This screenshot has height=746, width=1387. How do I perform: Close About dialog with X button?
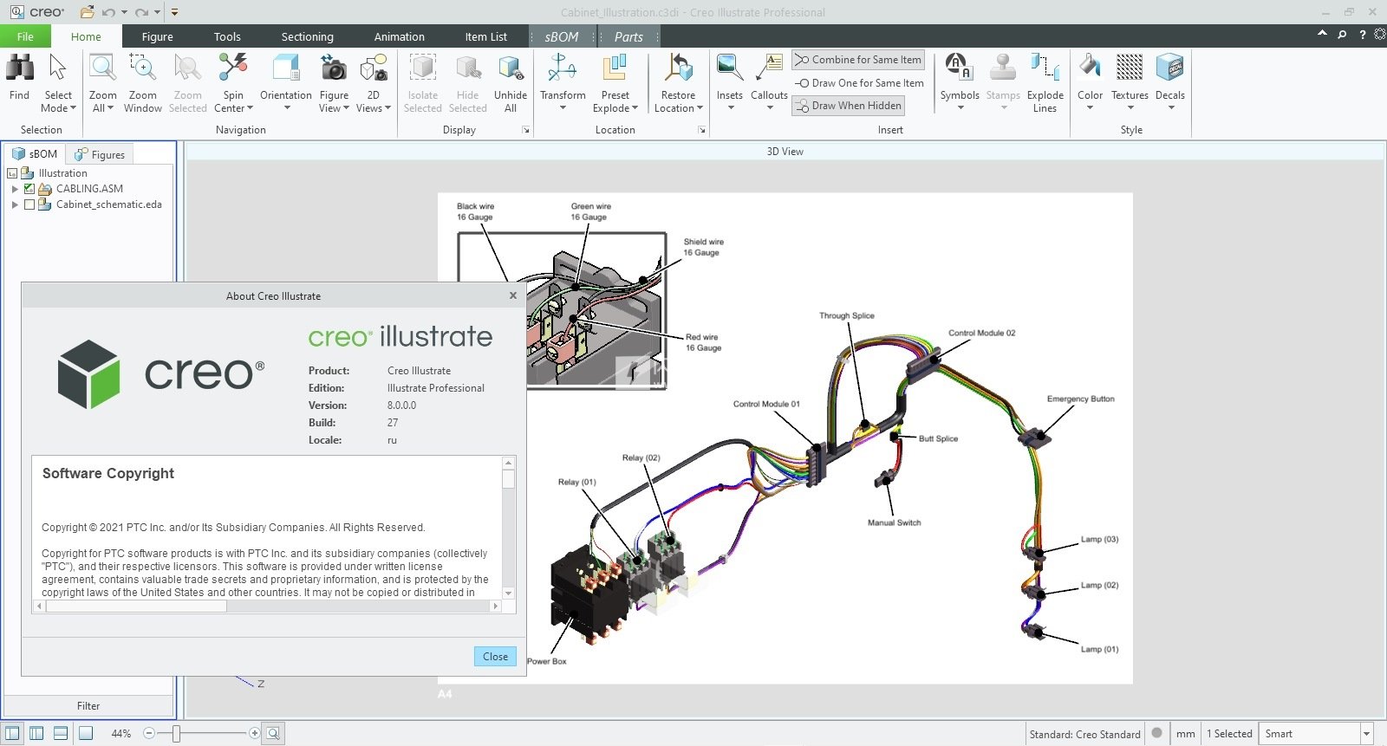coord(513,295)
